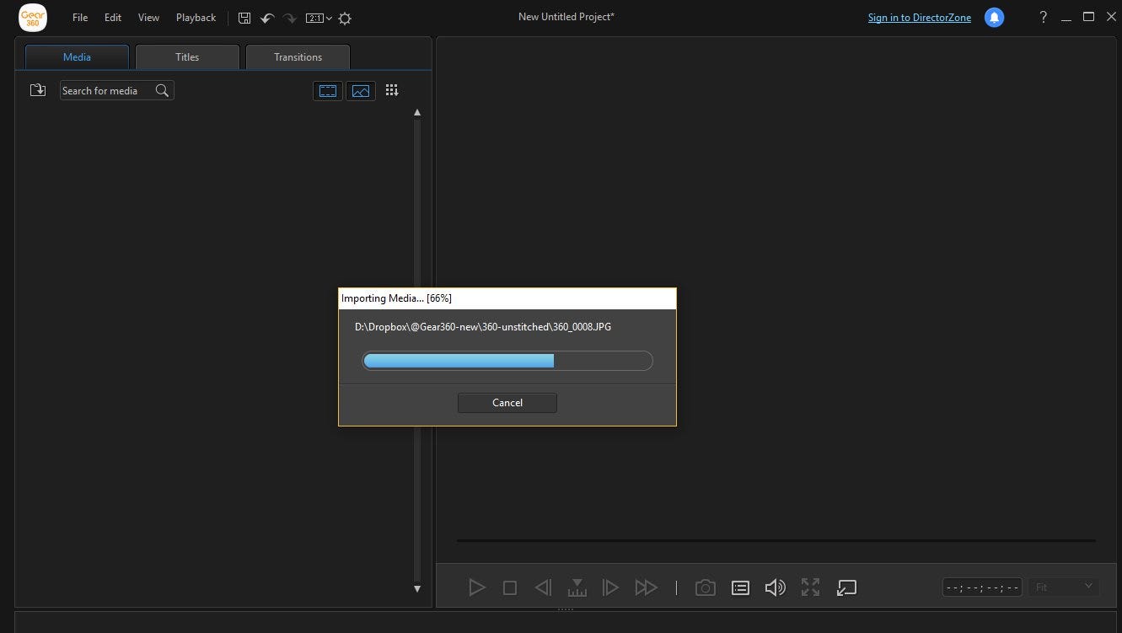Open the Fit zoom dropdown
The width and height of the screenshot is (1122, 633).
click(x=1064, y=587)
